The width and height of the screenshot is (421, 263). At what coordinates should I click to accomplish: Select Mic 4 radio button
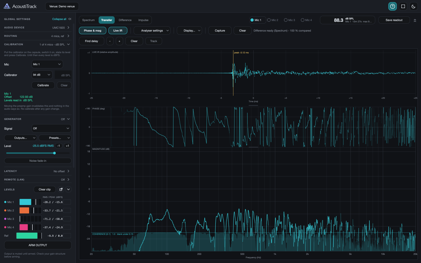click(306, 20)
